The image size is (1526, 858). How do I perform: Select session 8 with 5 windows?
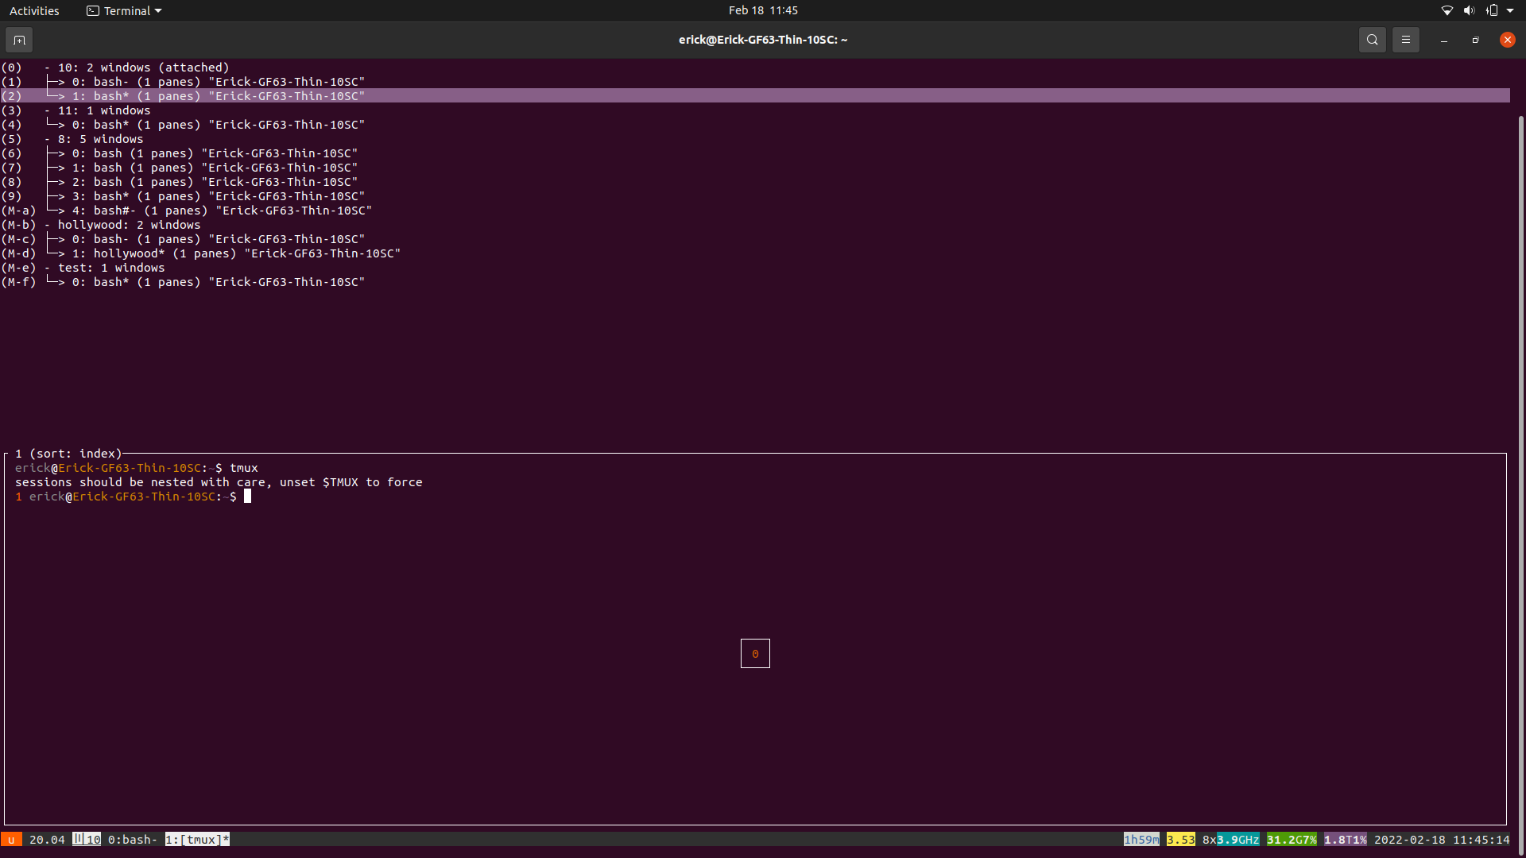[x=755, y=139]
